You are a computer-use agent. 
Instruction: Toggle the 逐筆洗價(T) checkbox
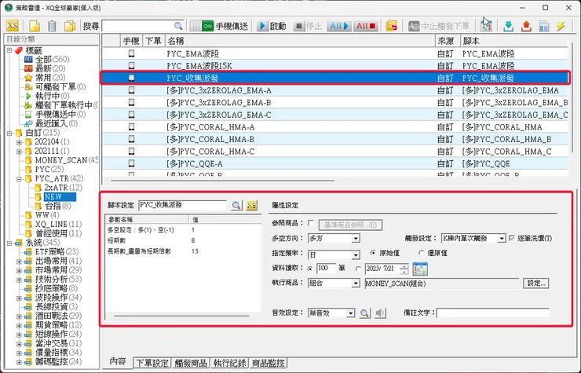[x=512, y=238]
